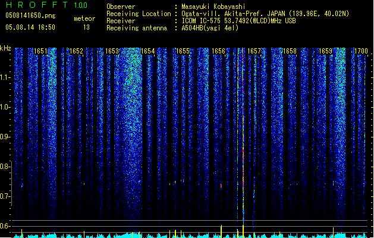Click the 0.6 kHz axis tick label
Image resolution: width=374 pixels, height=238 pixels.
5,226
